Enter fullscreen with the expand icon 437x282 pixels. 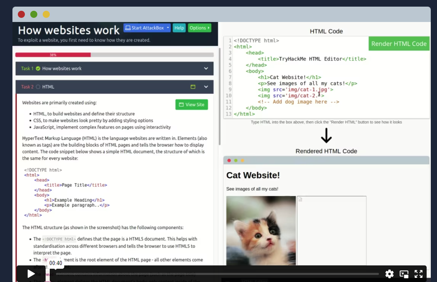(x=418, y=274)
